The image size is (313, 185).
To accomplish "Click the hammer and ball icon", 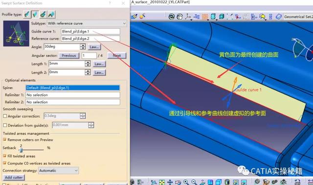I will click(x=142, y=16).
